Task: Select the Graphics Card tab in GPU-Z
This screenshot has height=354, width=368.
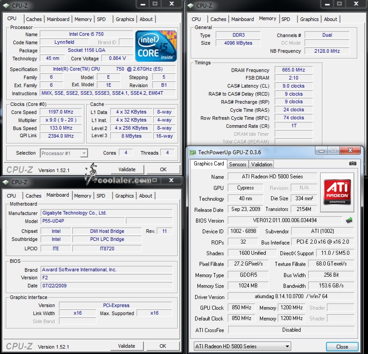Action: [209, 164]
